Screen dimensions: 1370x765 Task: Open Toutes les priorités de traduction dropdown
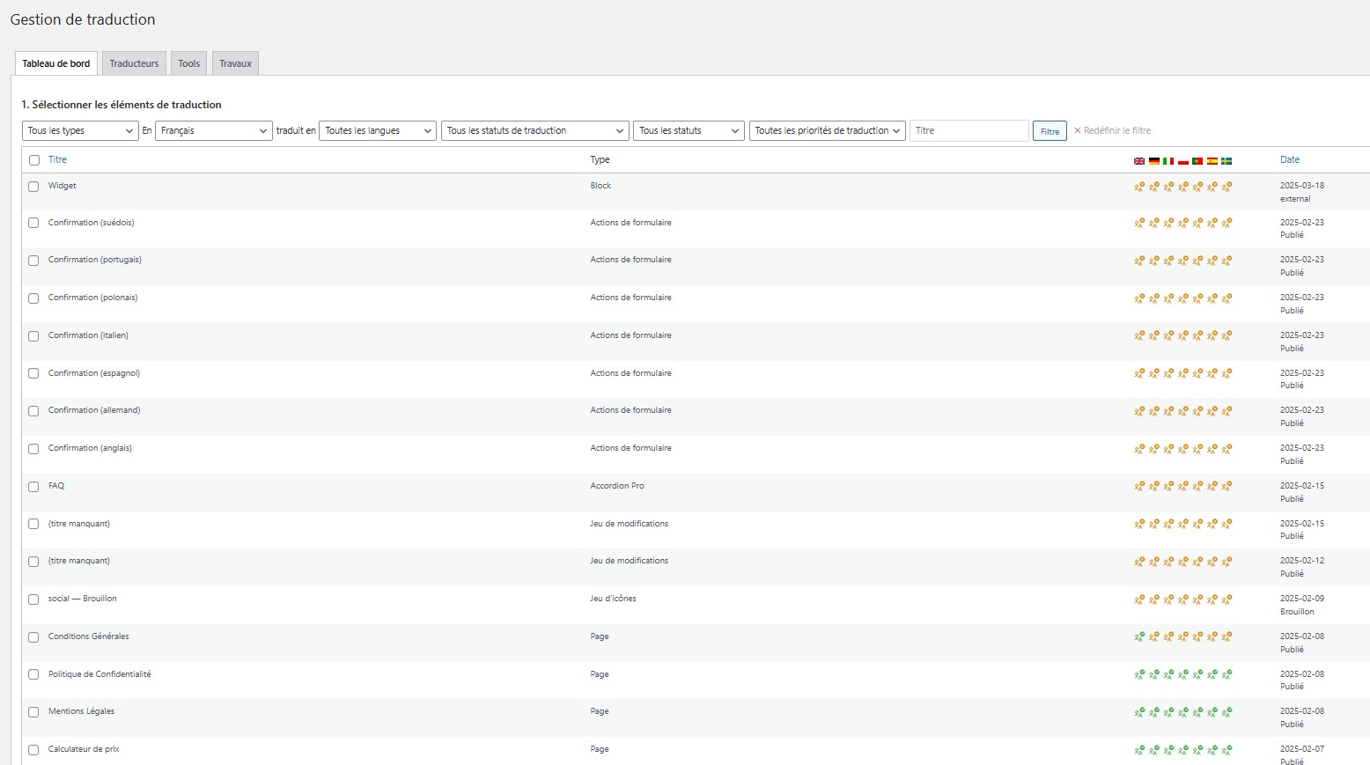[x=828, y=131]
